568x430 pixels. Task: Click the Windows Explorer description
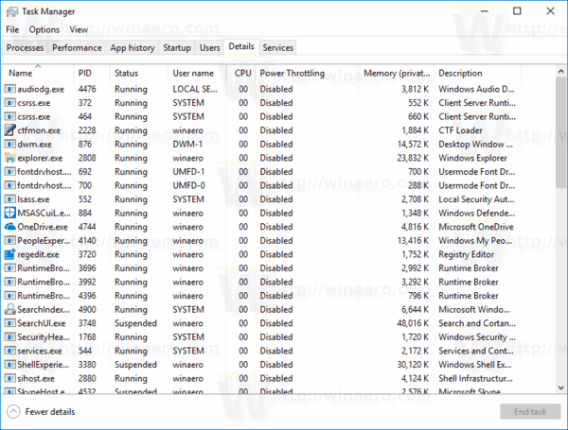tap(472, 158)
